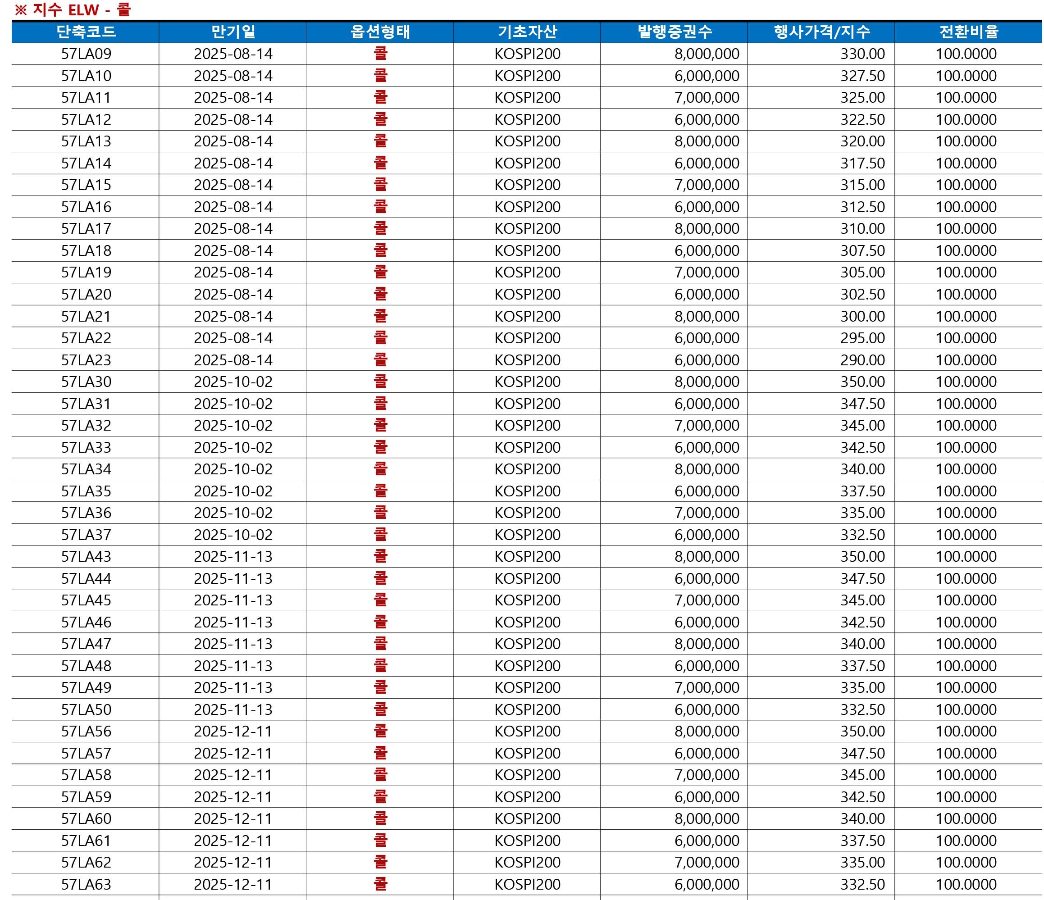Click KOSPI200 in row 57LA13
This screenshot has width=1044, height=900.
(x=528, y=141)
